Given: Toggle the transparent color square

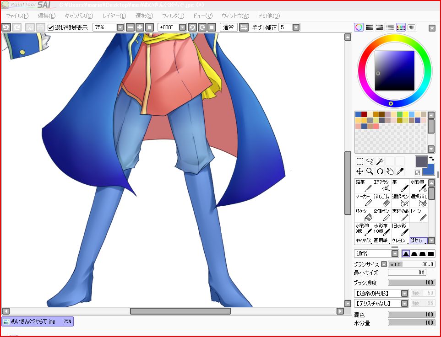Looking at the screenshot, I should click(x=418, y=173).
